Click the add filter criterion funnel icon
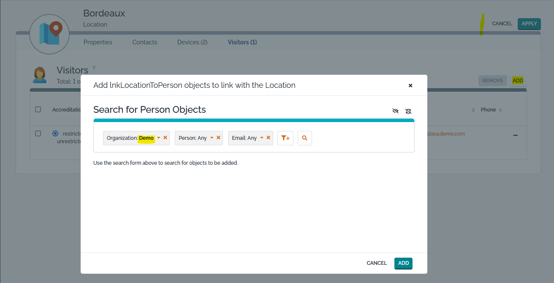This screenshot has height=283, width=554. [x=285, y=138]
